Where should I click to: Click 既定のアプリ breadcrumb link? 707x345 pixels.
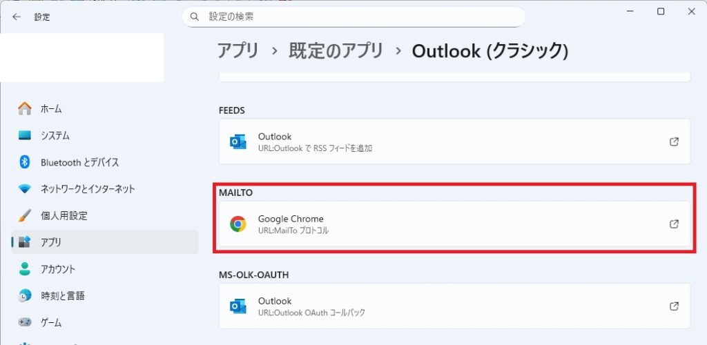point(336,50)
